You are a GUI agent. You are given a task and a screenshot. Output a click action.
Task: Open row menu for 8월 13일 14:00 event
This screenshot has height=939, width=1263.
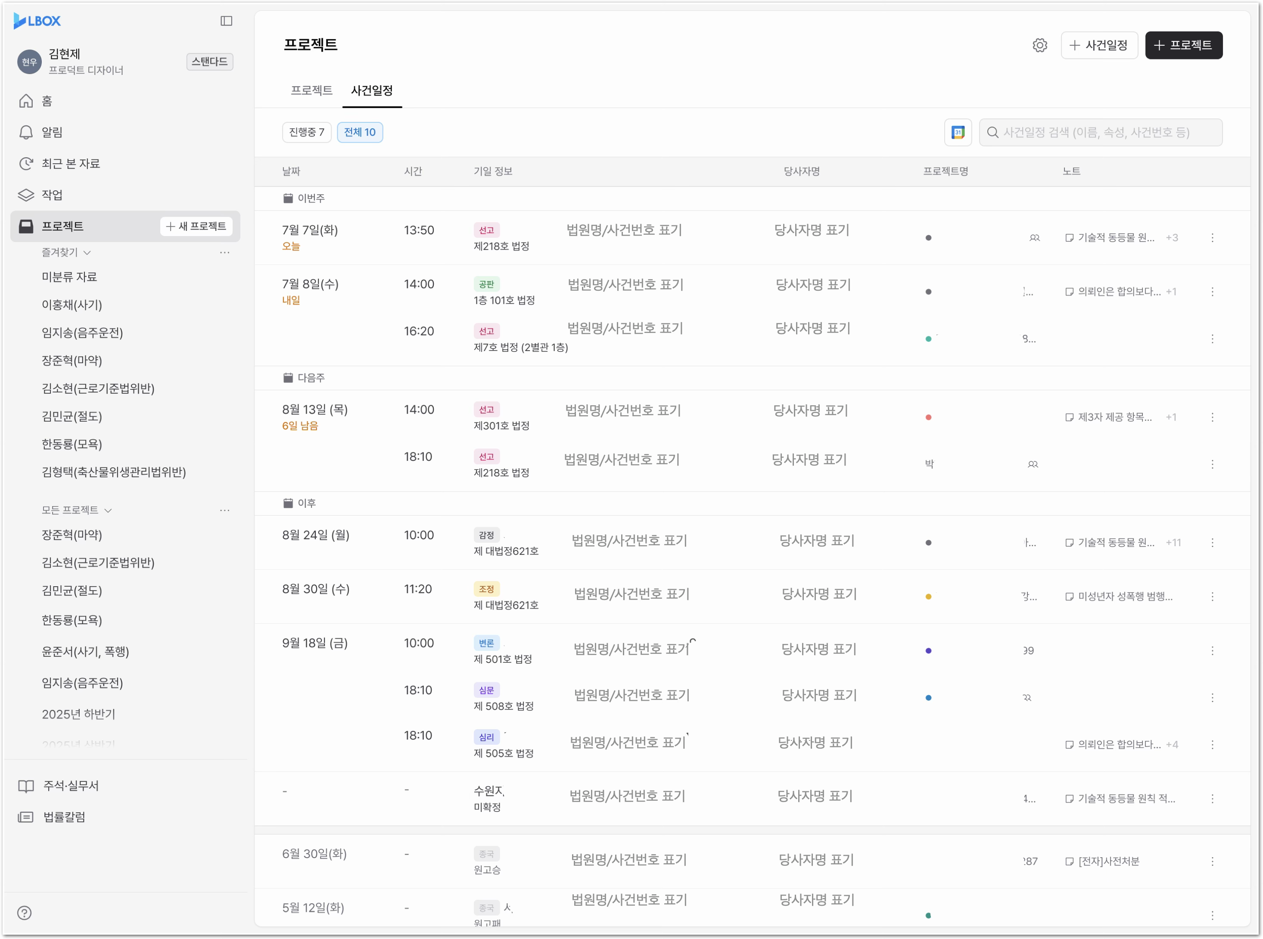pyautogui.click(x=1213, y=418)
